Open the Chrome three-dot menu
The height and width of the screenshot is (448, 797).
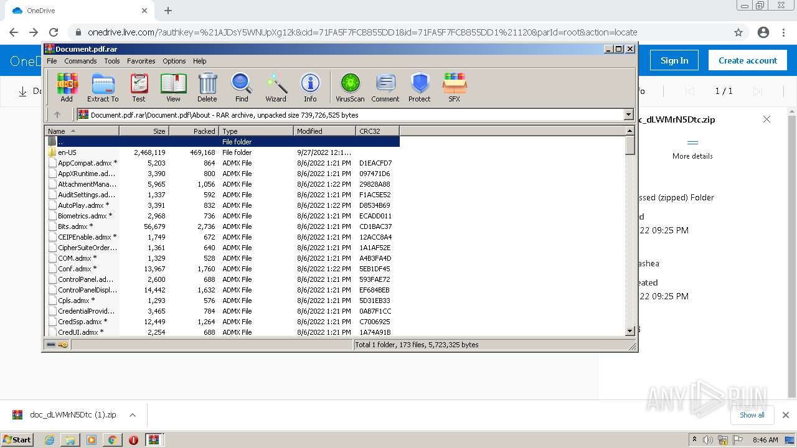[783, 32]
